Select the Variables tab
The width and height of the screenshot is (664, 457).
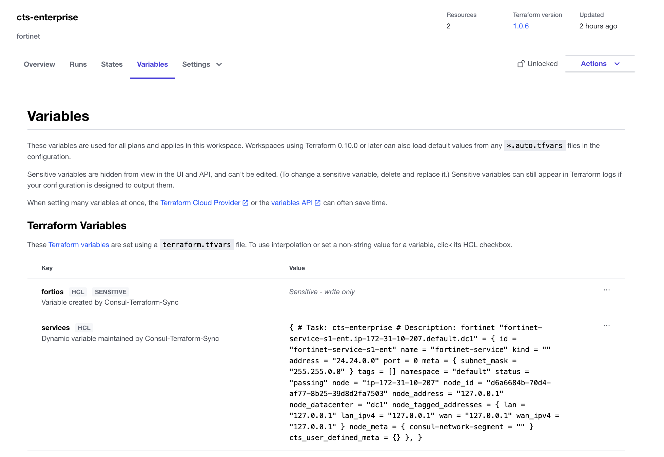(x=152, y=64)
